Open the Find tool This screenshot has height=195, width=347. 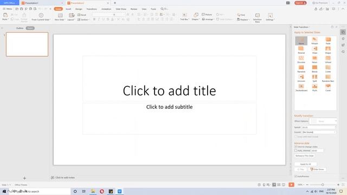pos(241,15)
